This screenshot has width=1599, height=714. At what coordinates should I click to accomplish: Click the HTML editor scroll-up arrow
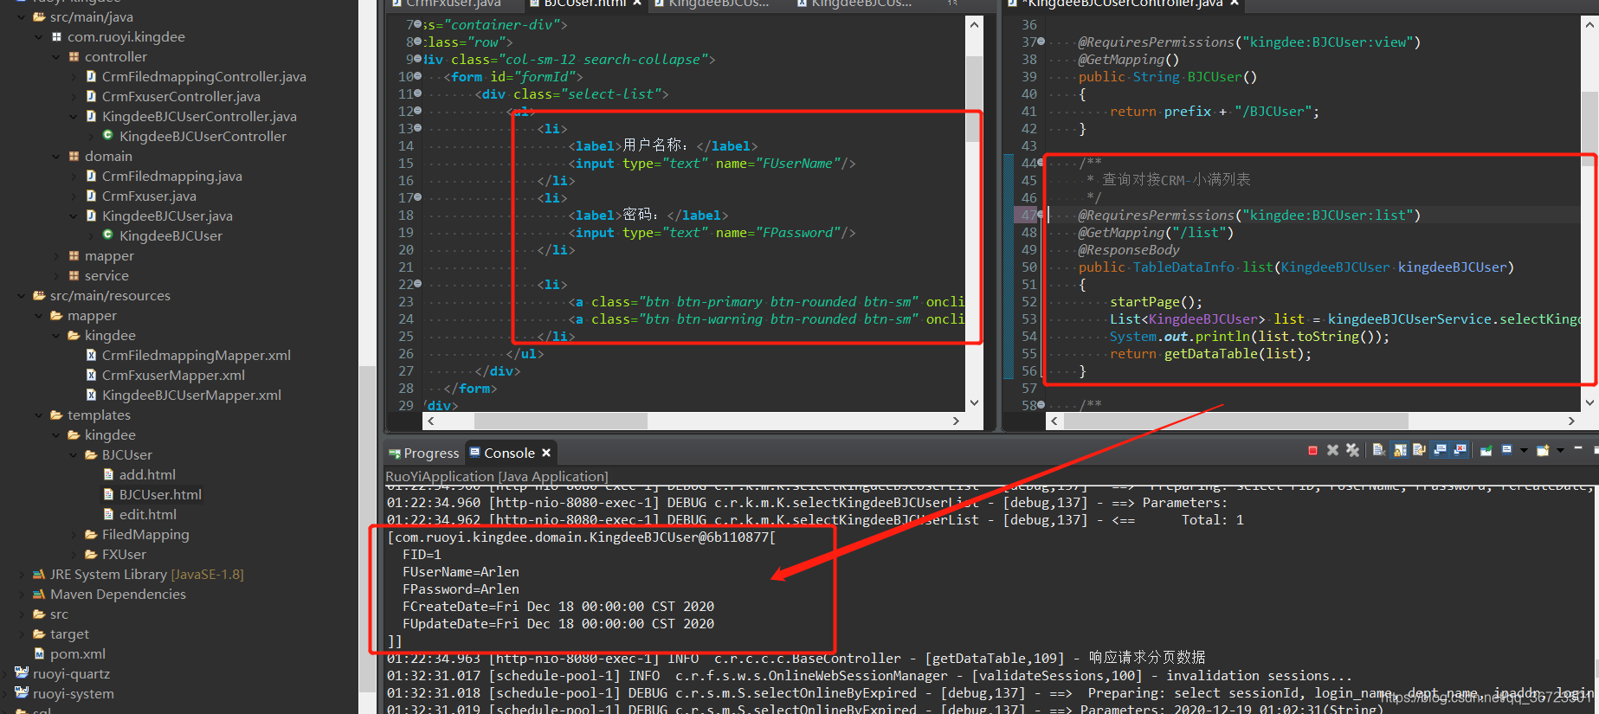pos(974,24)
